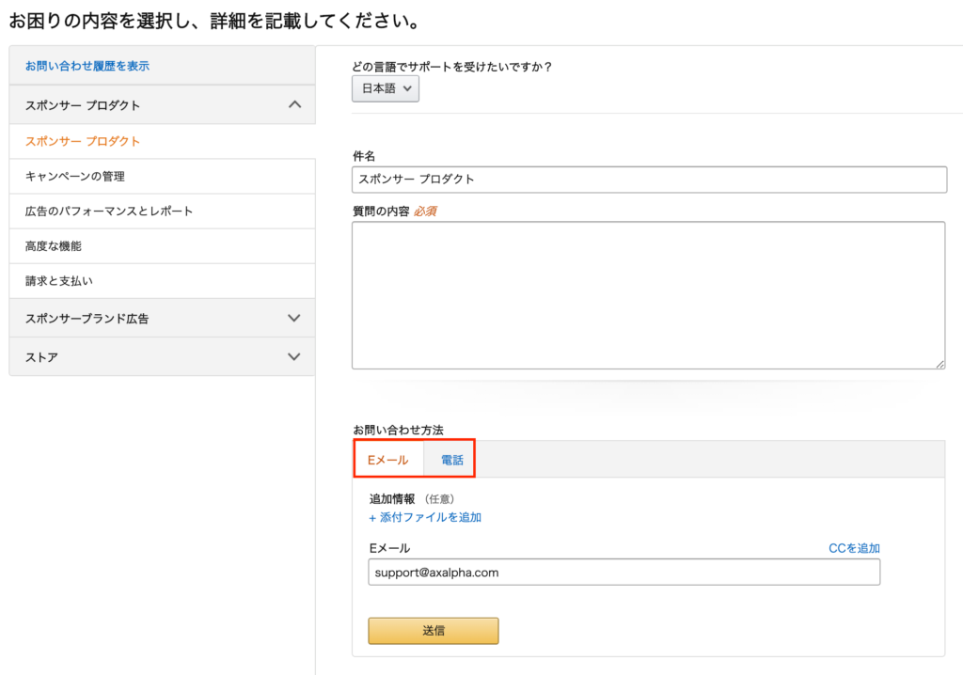The width and height of the screenshot is (963, 675).
Task: Expand the ストア section chevron
Action: (x=294, y=357)
